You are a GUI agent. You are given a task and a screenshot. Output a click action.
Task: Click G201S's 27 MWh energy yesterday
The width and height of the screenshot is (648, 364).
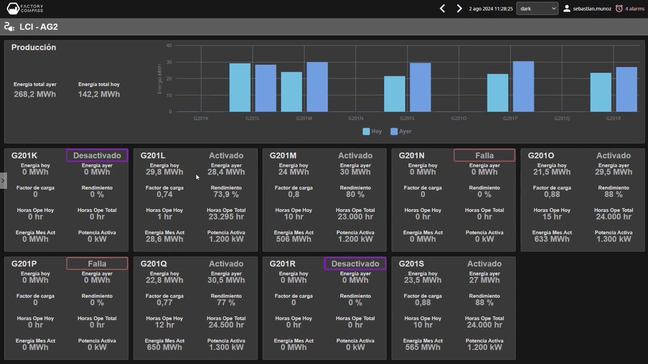point(484,281)
